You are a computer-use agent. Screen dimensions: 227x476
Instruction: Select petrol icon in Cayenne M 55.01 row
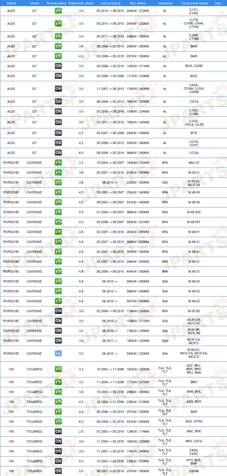click(58, 173)
